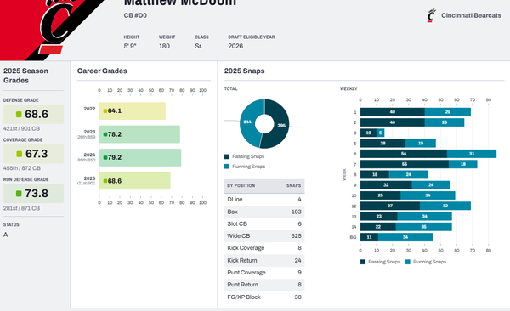510x311 pixels.
Task: Click week 14 running snaps bar labeled 35
Action: pos(424,227)
